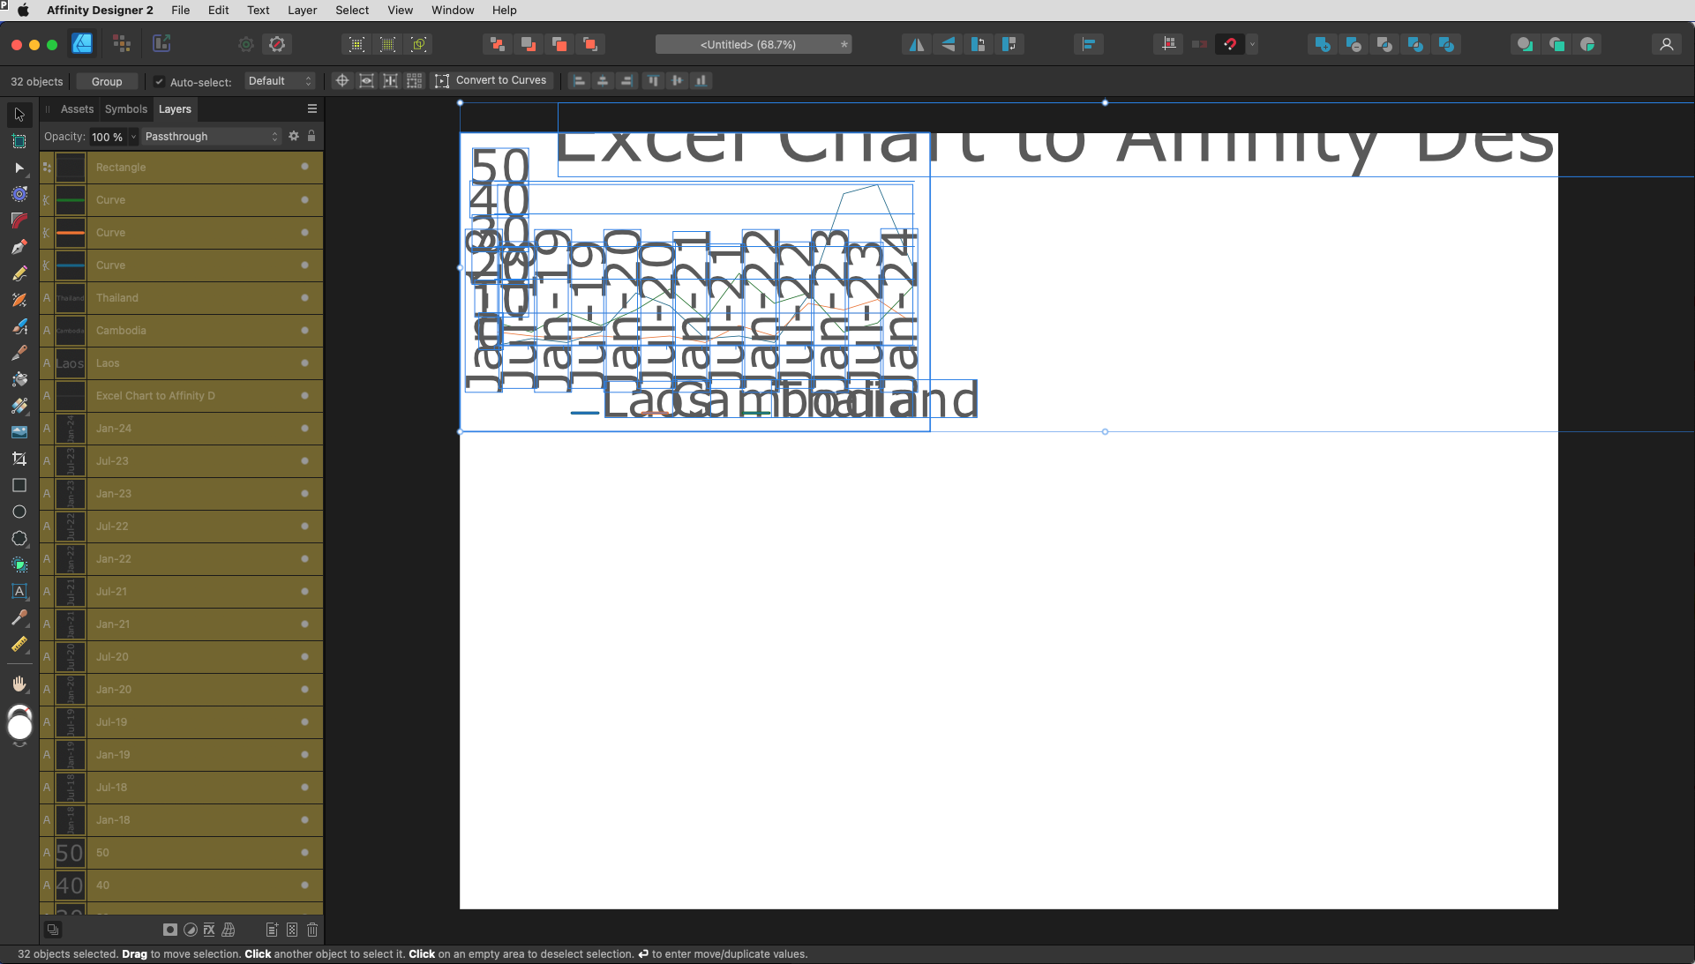Toggle the Auto-select checkbox

point(160,80)
